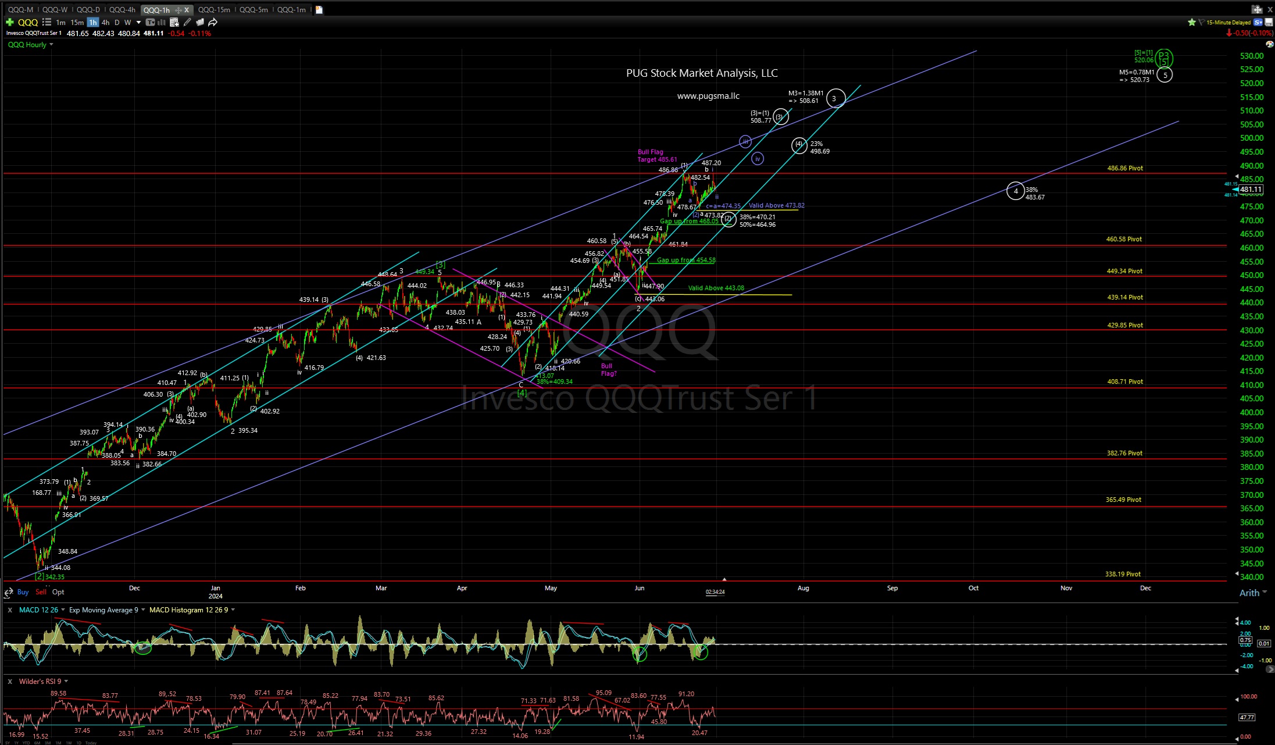Select the active 1h timeframe button

pos(93,22)
